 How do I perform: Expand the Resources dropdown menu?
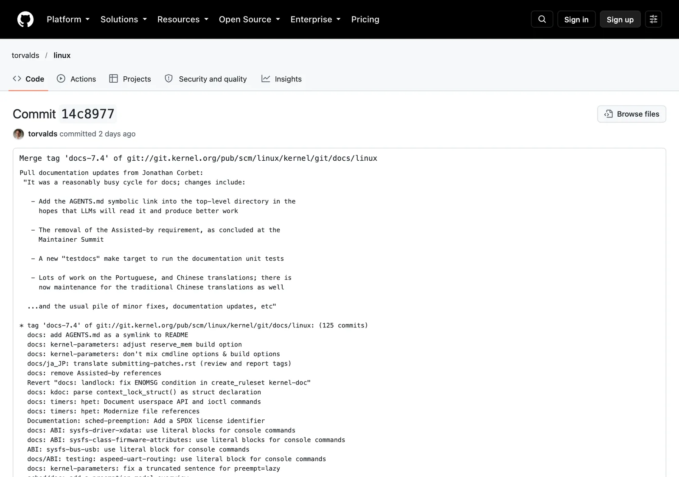coord(183,20)
